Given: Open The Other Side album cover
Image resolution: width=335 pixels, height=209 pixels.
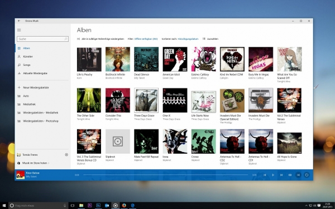Looking at the screenshot, I should [89, 100].
